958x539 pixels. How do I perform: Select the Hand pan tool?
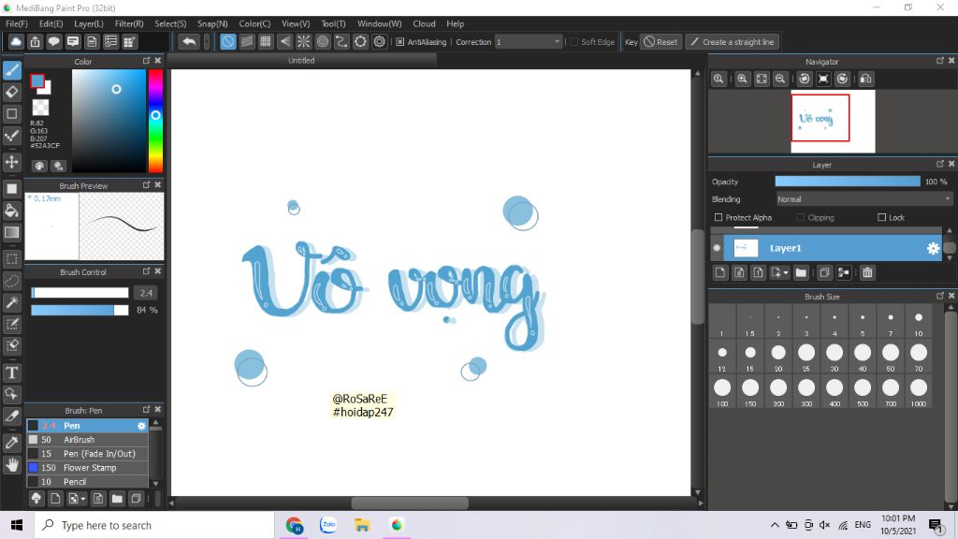click(x=11, y=465)
